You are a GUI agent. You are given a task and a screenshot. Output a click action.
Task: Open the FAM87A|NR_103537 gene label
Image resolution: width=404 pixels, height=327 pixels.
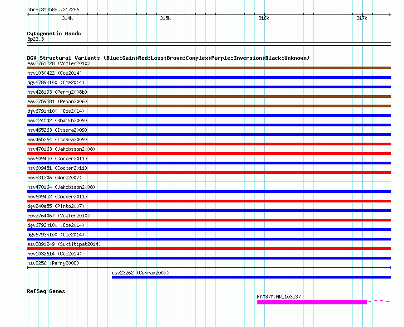pyautogui.click(x=279, y=297)
